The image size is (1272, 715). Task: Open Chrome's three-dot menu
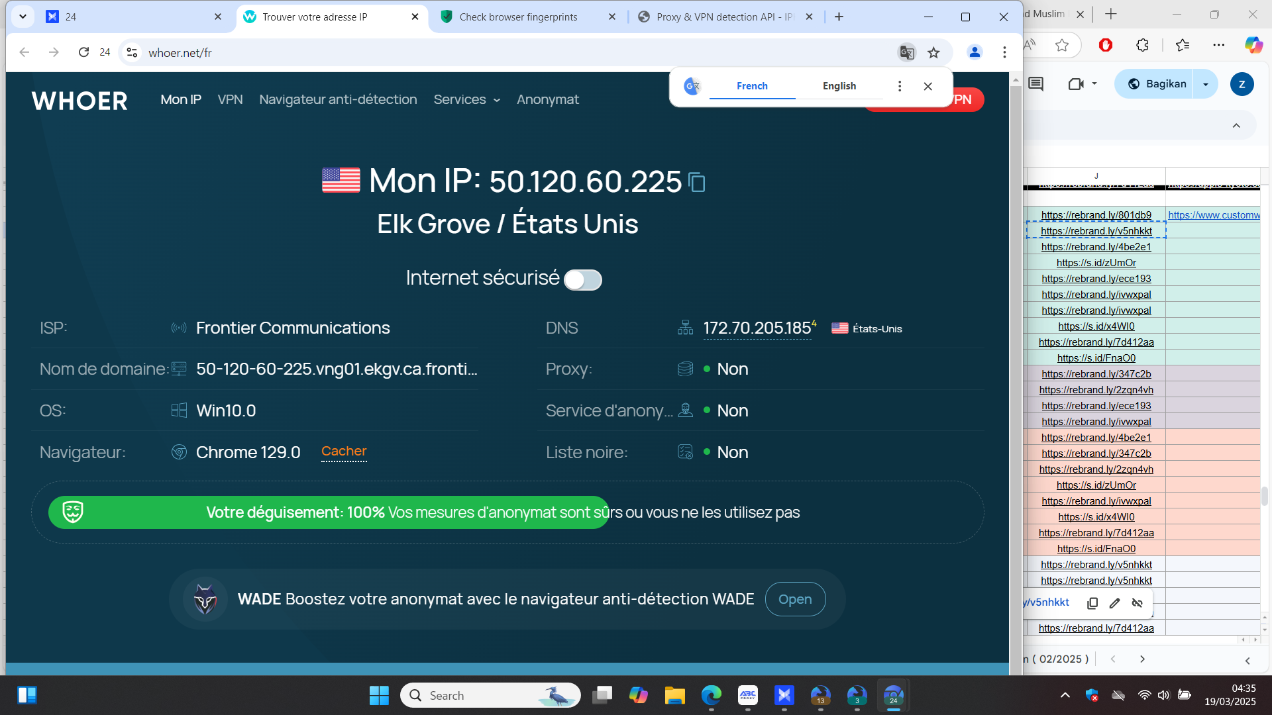(1004, 52)
